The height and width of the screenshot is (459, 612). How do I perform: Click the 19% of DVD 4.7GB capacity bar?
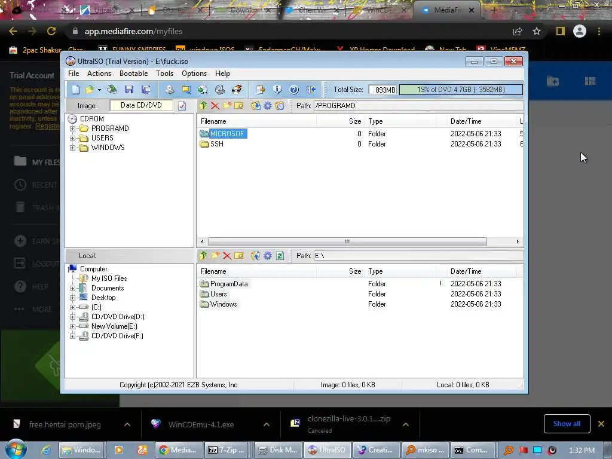[461, 90]
